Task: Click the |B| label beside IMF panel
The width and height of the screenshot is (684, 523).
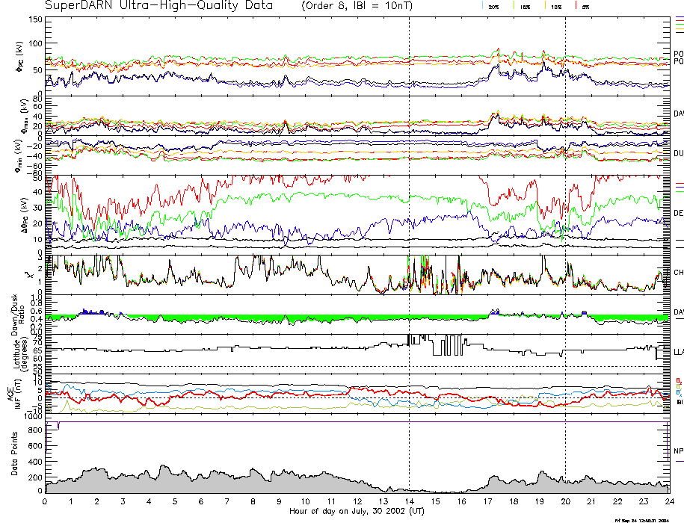Action: tap(678, 403)
